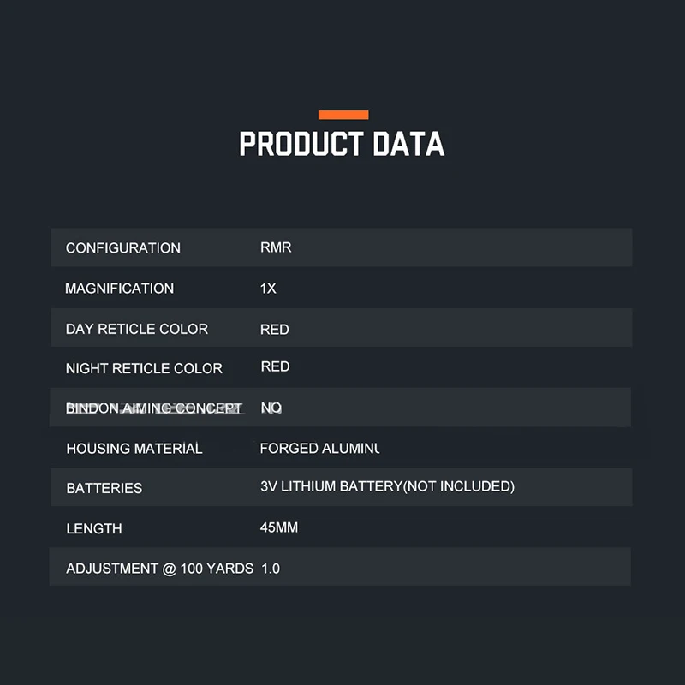The height and width of the screenshot is (685, 685).
Task: Select the NIGHT RETICLE COLOR label
Action: 144,369
